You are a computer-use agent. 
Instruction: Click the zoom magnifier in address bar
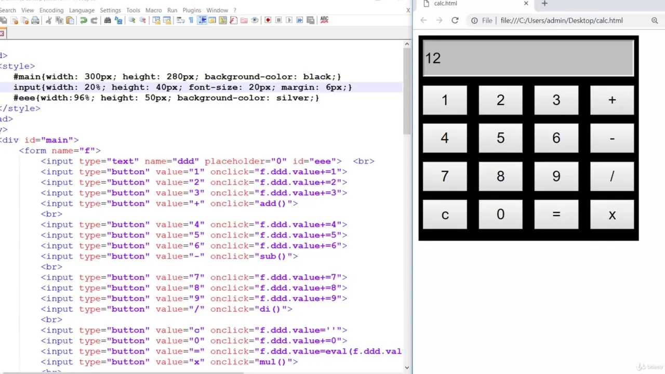[x=655, y=20]
